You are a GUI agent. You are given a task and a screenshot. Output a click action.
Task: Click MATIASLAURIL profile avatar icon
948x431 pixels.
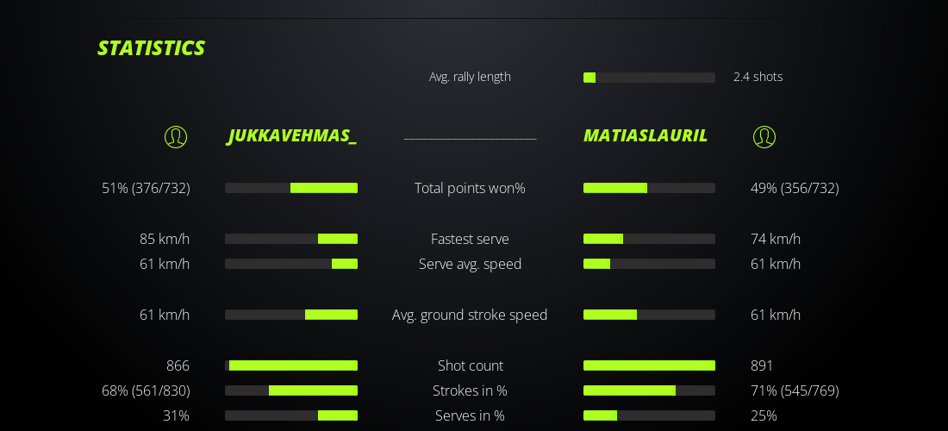764,137
